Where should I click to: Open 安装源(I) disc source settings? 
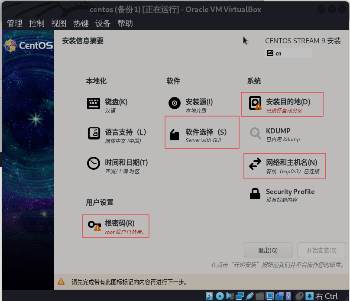[191, 105]
